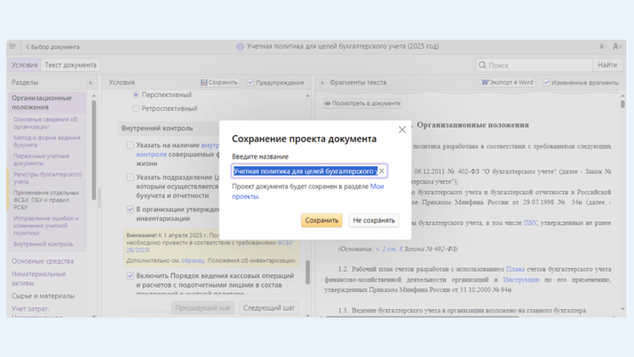Select the Ретроспективный radio button
Image resolution: width=634 pixels, height=357 pixels.
[x=136, y=108]
